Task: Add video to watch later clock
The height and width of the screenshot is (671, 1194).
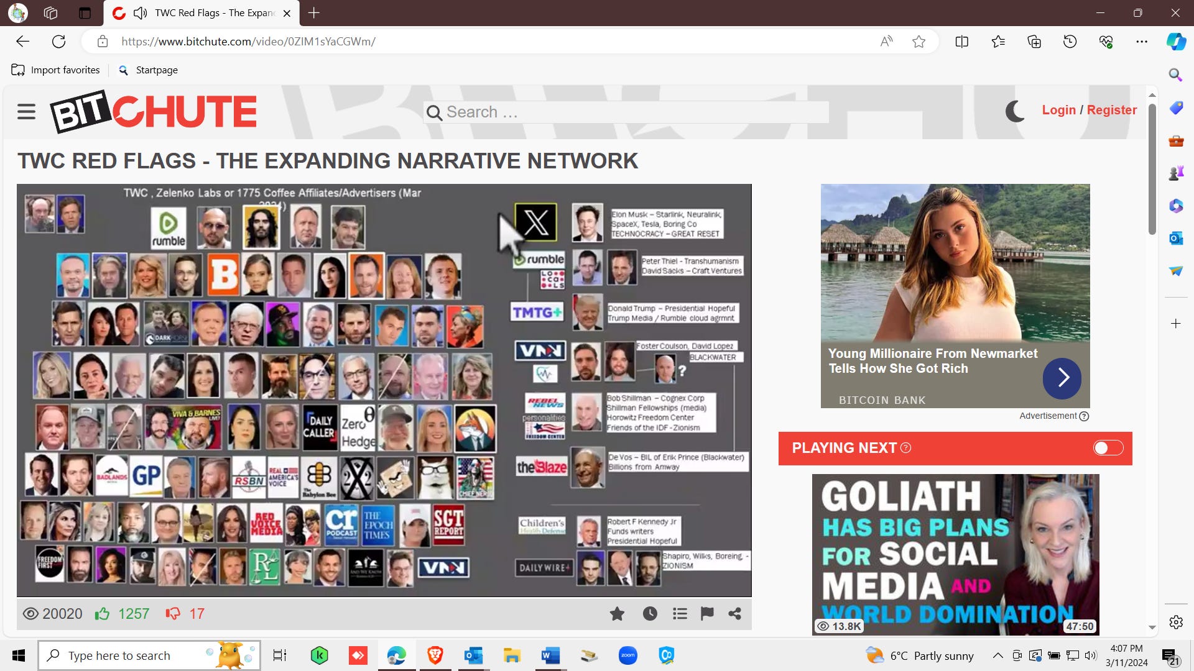Action: [x=650, y=614]
